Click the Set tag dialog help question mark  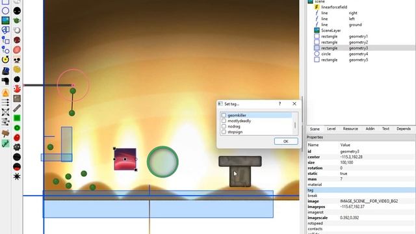(x=279, y=104)
